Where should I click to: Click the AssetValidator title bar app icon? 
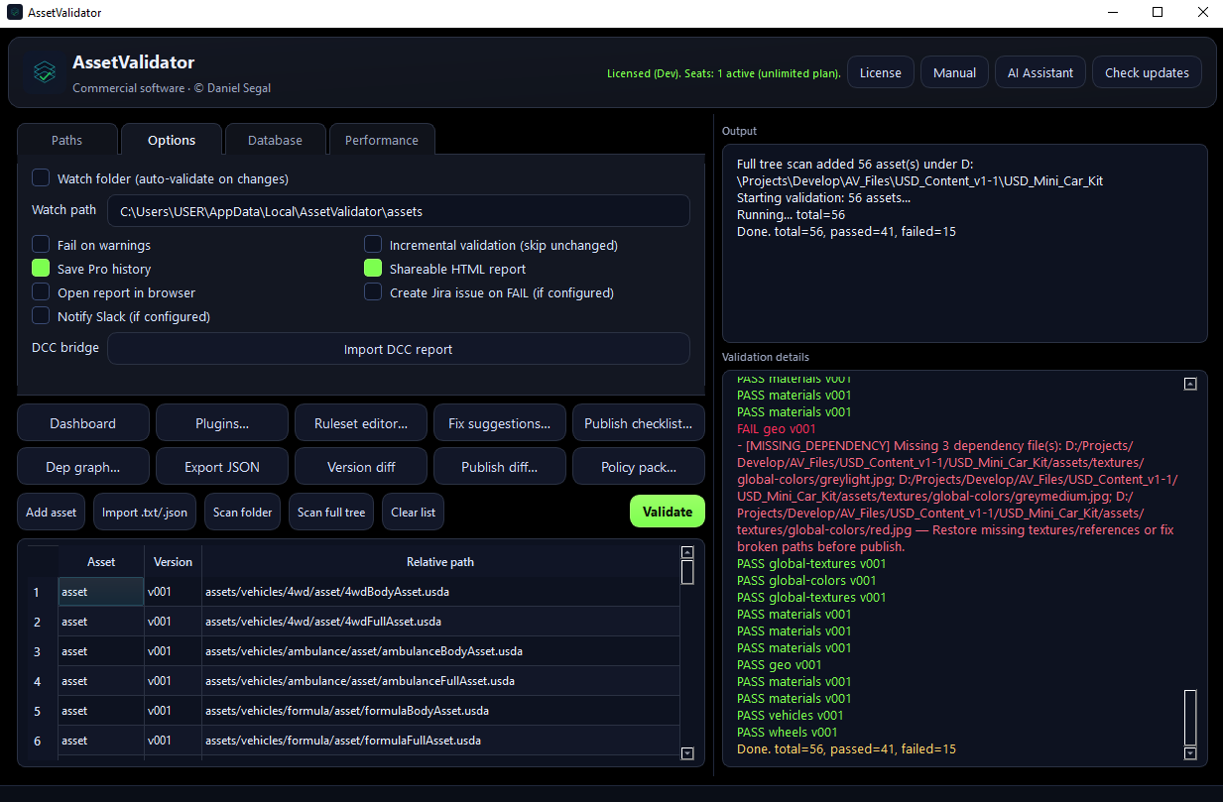tap(15, 12)
